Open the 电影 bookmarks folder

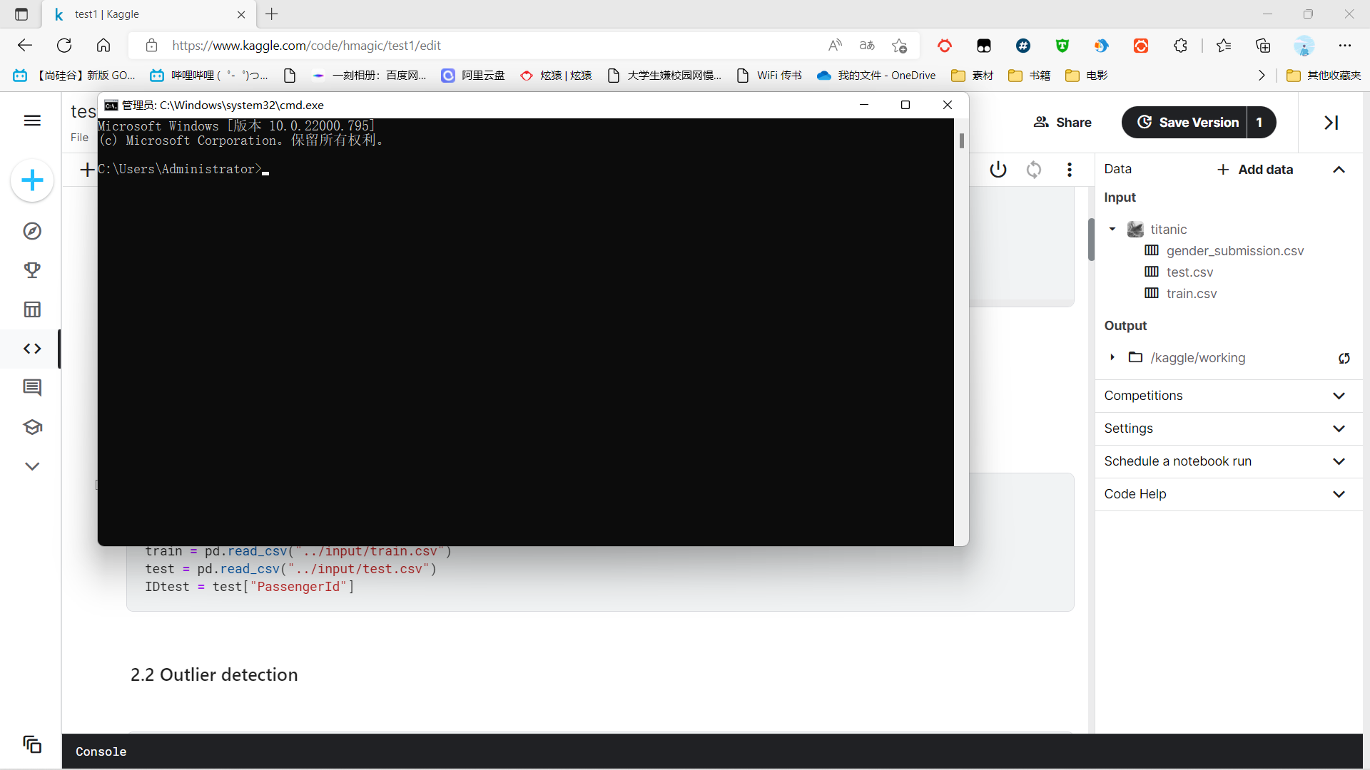[1086, 76]
